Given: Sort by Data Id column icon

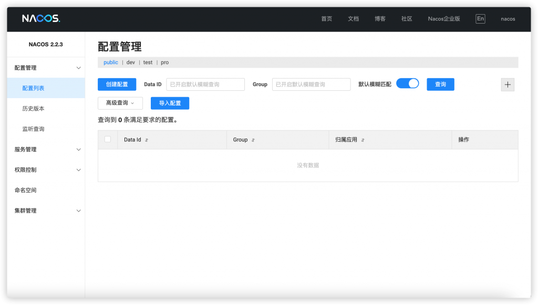Looking at the screenshot, I should click(147, 140).
